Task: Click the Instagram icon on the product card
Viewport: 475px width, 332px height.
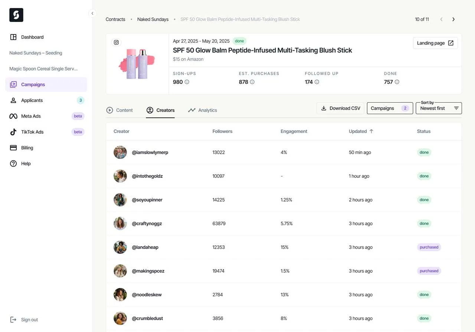Action: pos(116,42)
